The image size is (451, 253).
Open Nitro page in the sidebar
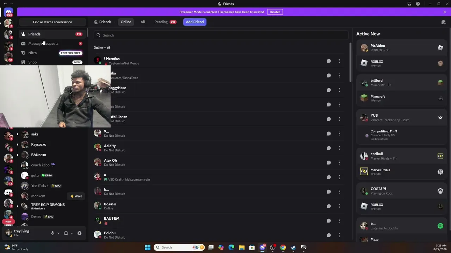tap(52, 53)
